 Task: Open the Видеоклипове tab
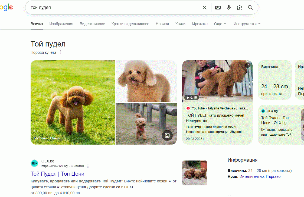coord(92,24)
